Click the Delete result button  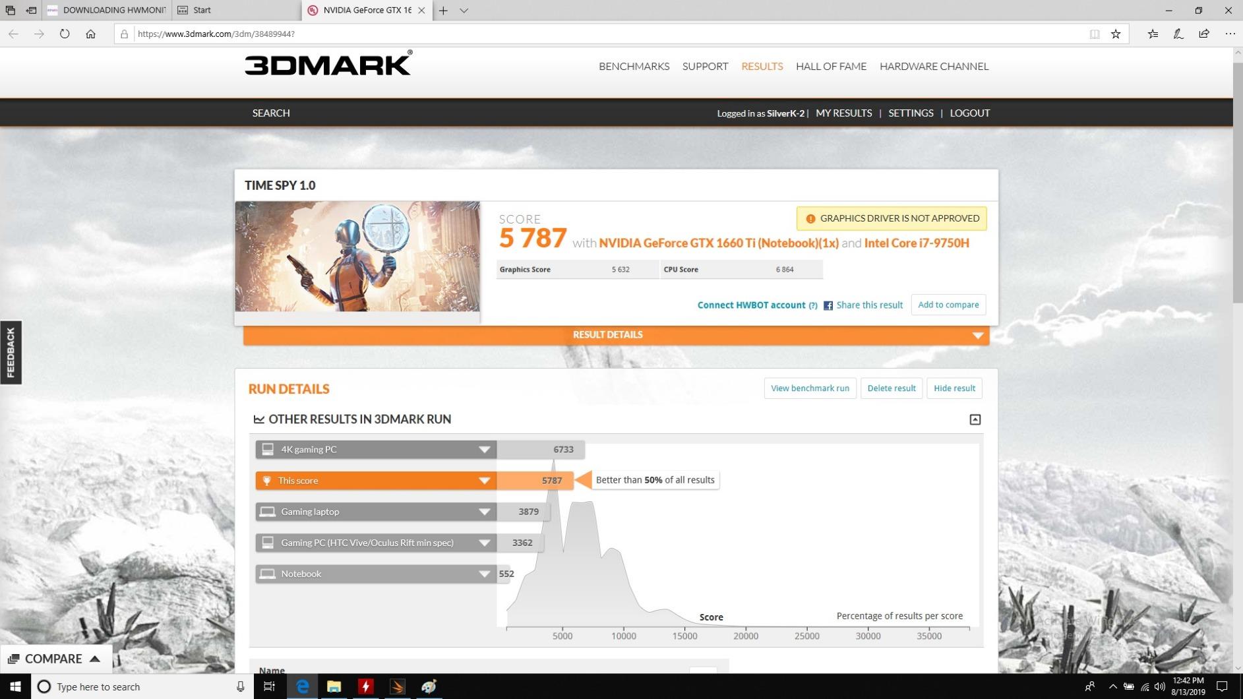(891, 388)
